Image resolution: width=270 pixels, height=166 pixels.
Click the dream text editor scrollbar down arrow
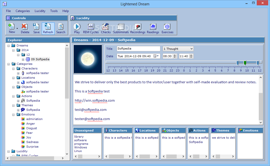tap(261, 123)
